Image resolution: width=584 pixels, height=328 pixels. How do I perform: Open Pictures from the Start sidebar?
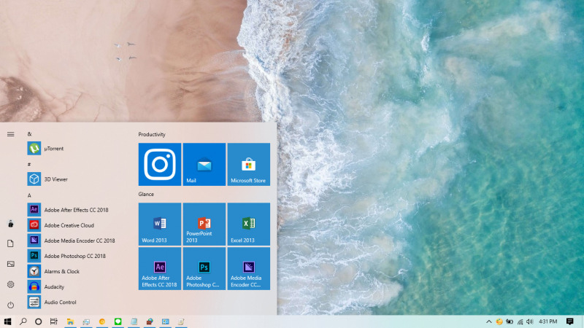tap(10, 264)
